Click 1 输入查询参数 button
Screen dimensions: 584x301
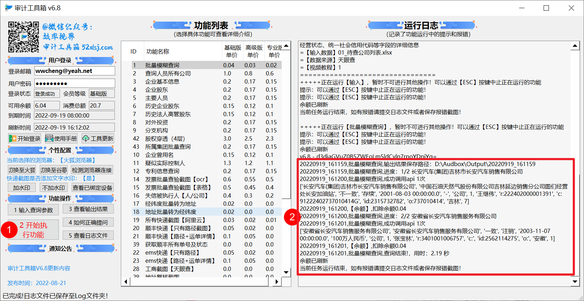coord(33,210)
